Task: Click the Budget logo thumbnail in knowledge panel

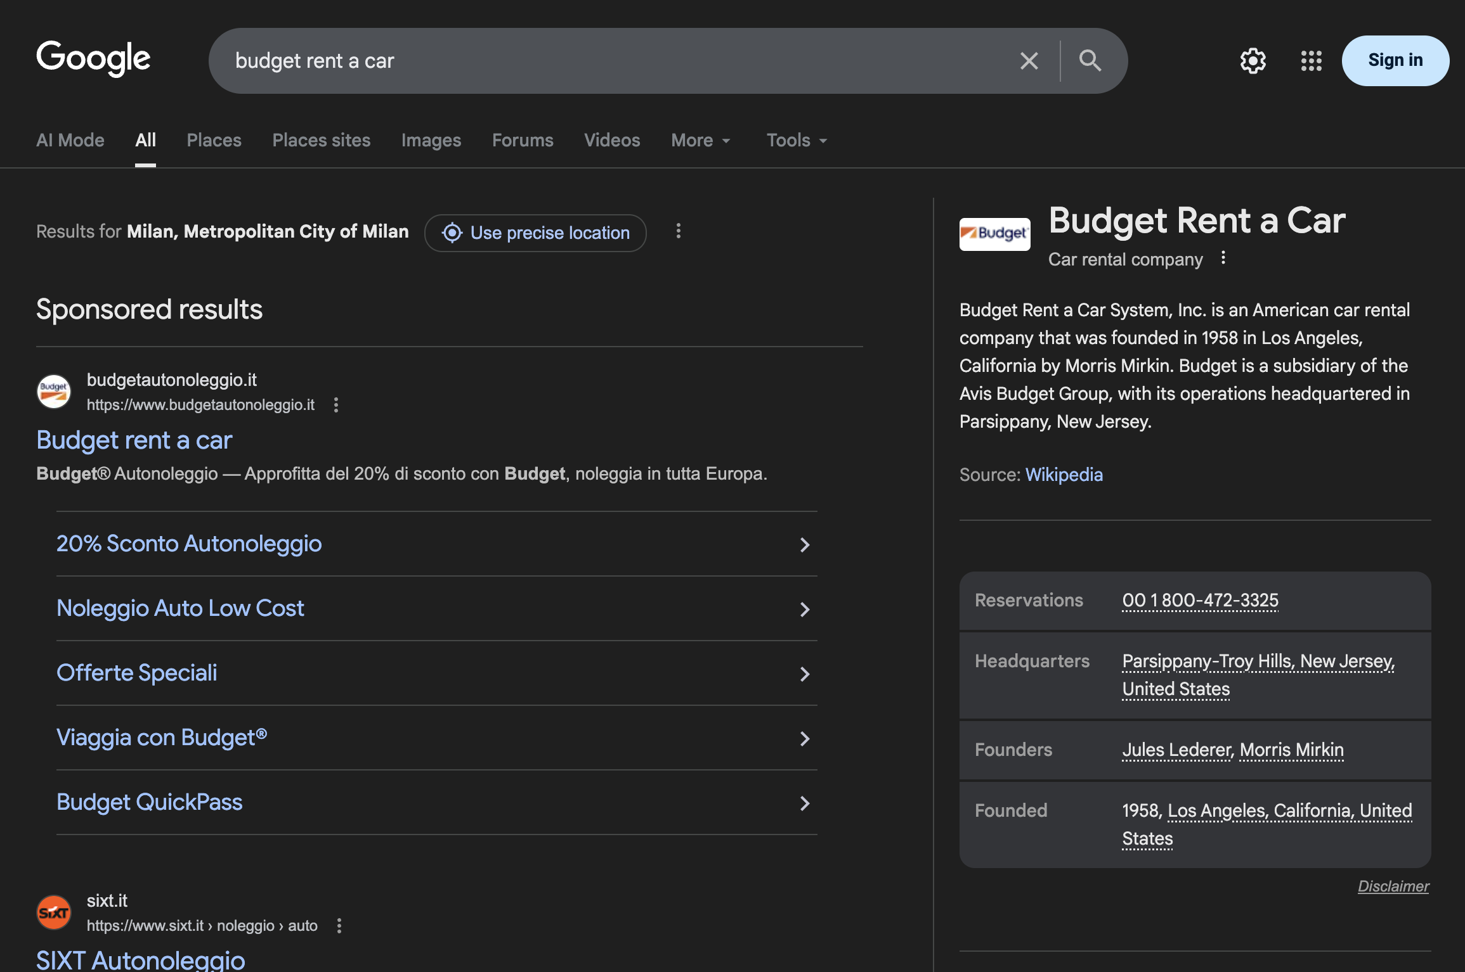Action: (x=994, y=234)
